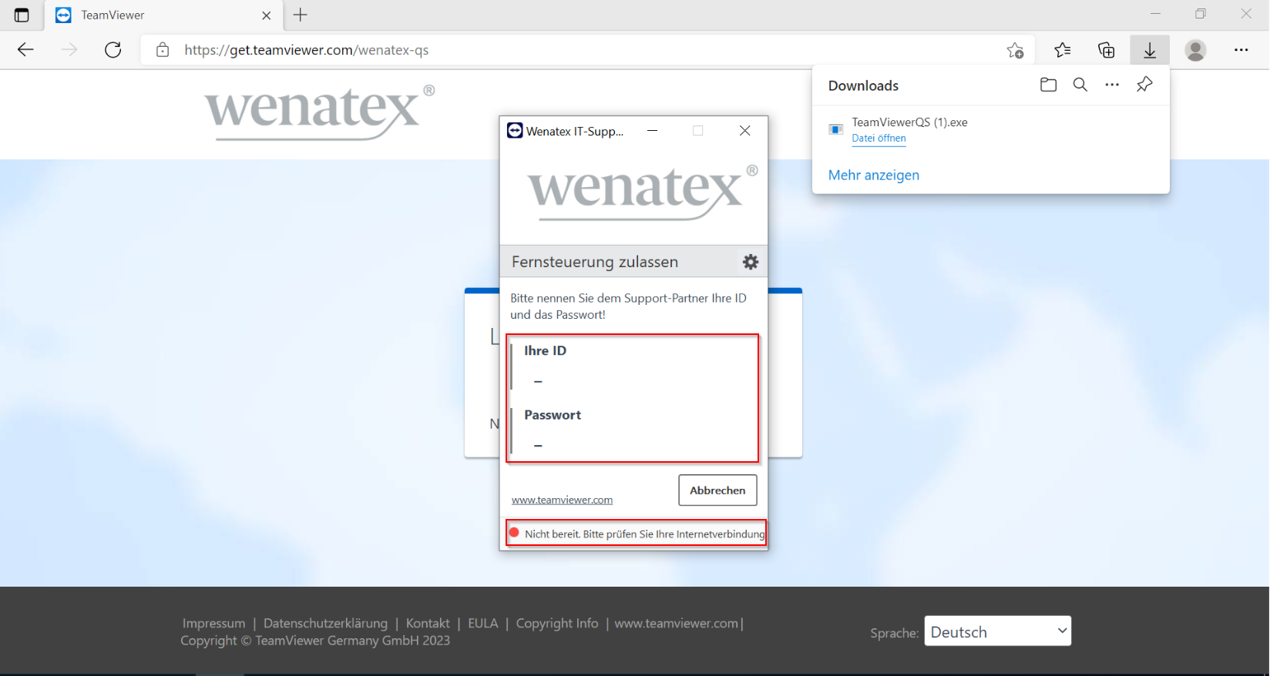The width and height of the screenshot is (1270, 676).
Task: Open the downloads folder icon
Action: click(1048, 85)
